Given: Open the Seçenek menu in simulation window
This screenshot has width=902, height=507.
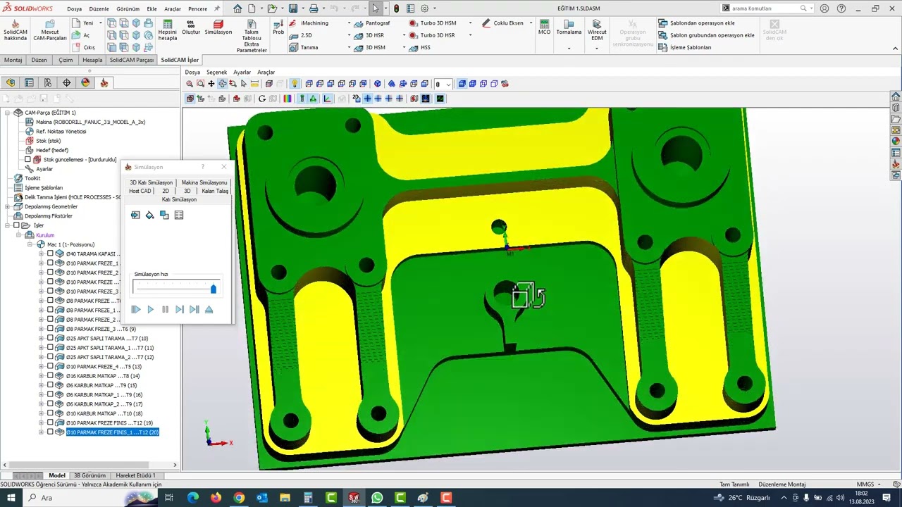Looking at the screenshot, I should (x=216, y=73).
